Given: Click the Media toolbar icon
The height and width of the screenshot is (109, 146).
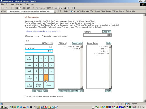Looking at the screenshot, I should pyautogui.click(x=50, y=8).
